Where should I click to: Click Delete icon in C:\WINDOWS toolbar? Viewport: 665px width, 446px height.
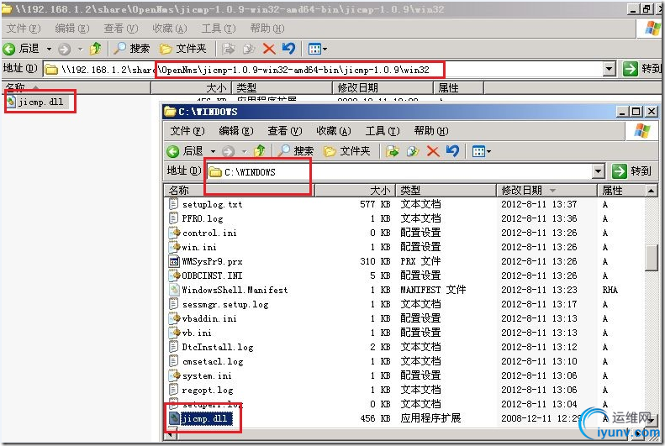(x=433, y=151)
